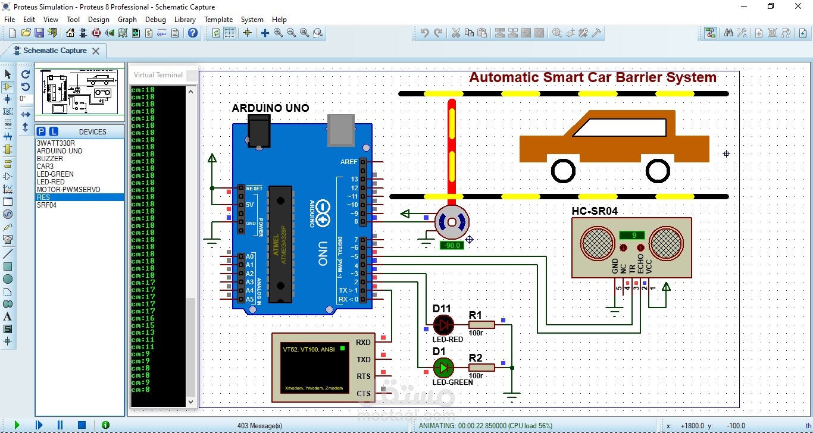Go to the Home page icon

pos(70,33)
